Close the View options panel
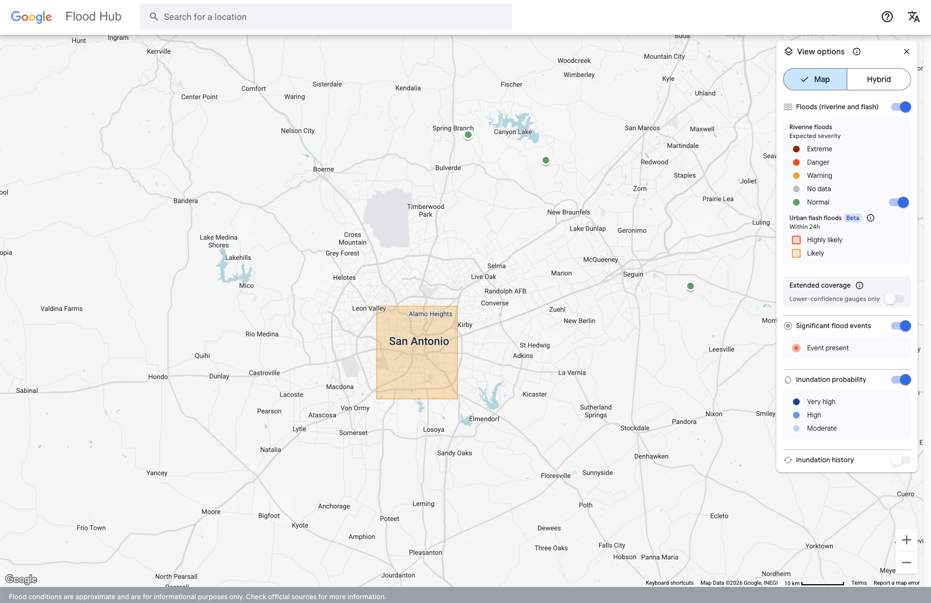 coord(907,52)
